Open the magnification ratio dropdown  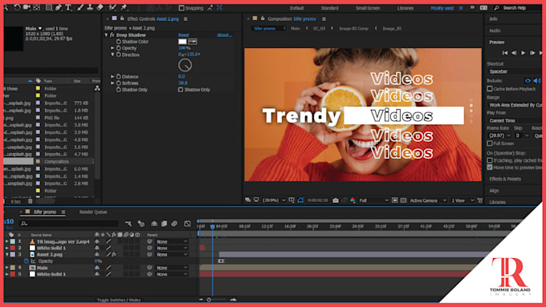(x=274, y=200)
